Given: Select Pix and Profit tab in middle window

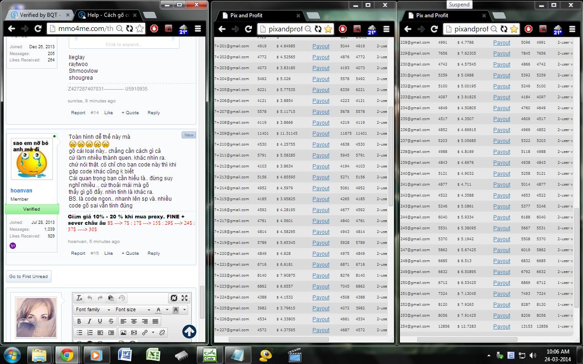Looking at the screenshot, I should [259, 15].
